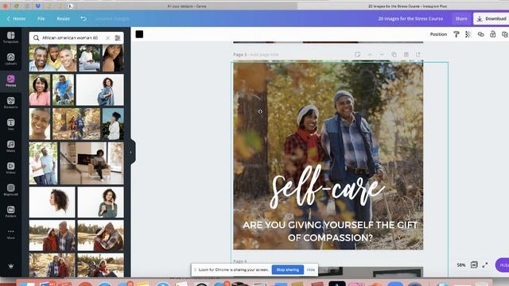Select the close-up smiling older woman photo

click(40, 124)
